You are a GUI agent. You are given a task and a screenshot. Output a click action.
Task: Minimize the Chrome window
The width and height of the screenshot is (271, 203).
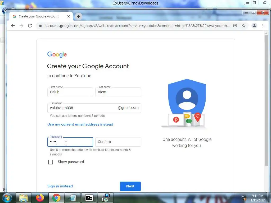tap(246, 13)
